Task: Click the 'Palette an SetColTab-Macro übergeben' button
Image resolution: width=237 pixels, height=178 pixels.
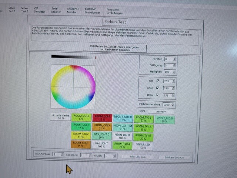Action: [x=114, y=48]
